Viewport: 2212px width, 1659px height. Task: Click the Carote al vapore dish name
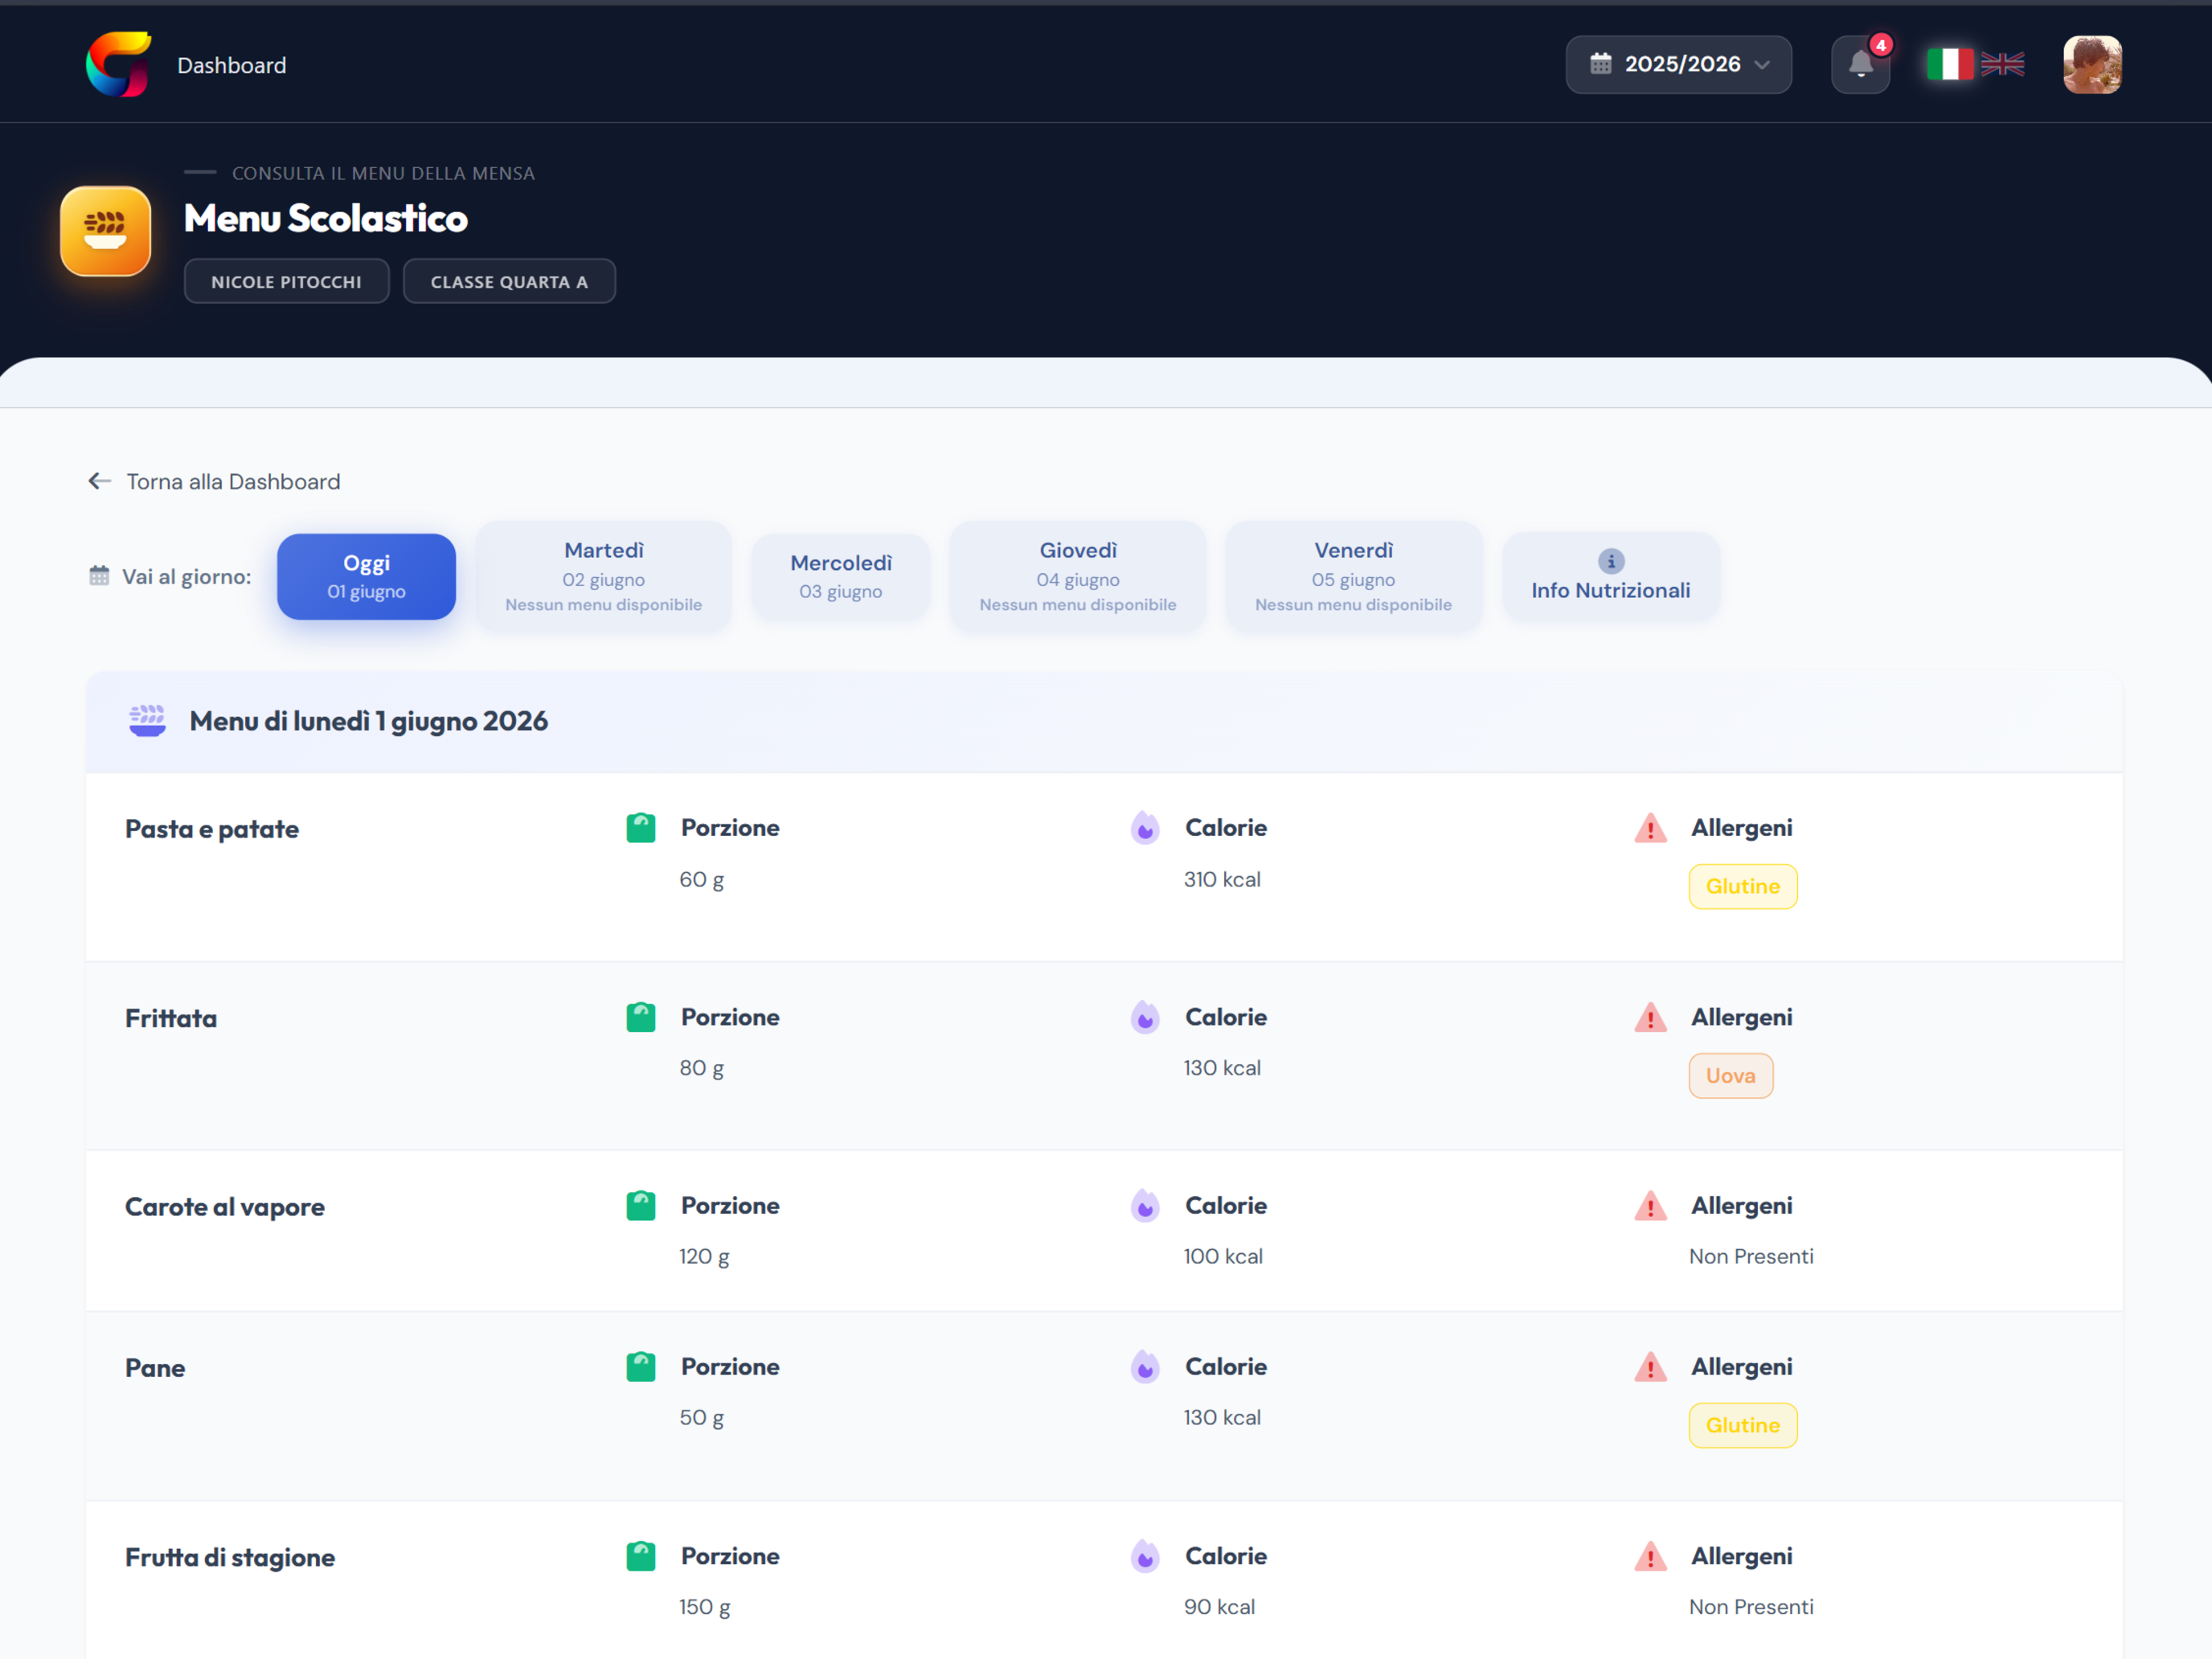pyautogui.click(x=225, y=1207)
